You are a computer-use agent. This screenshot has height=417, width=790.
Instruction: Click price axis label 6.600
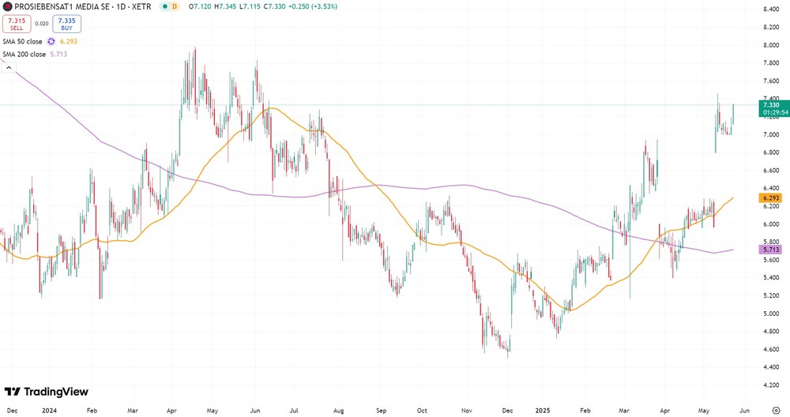point(771,171)
